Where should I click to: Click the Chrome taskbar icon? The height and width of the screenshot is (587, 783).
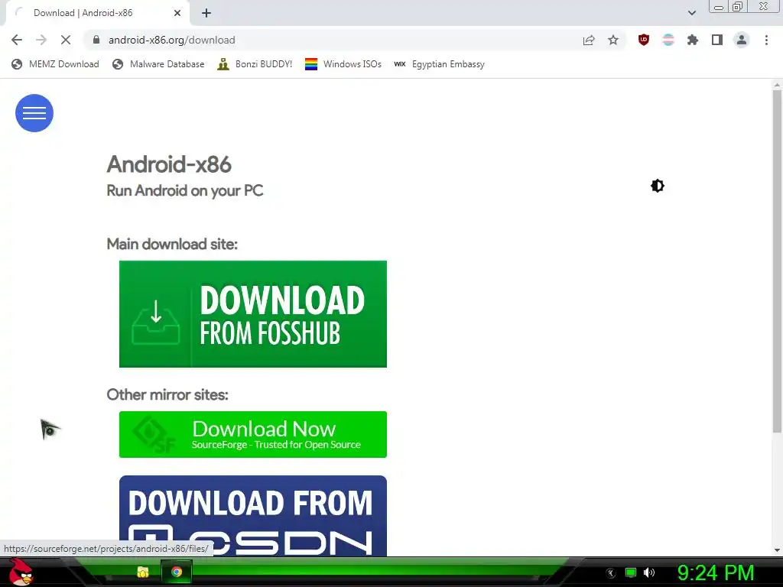[177, 572]
